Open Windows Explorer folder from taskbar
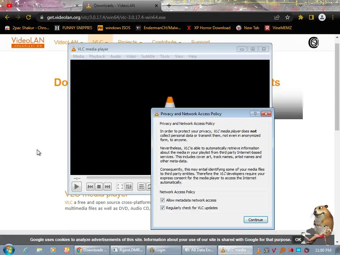The width and height of the screenshot is (340, 255). [x=40, y=250]
